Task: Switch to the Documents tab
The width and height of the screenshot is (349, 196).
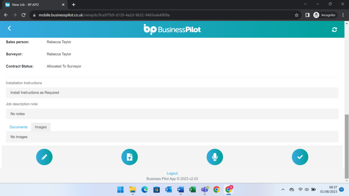Action: point(18,127)
